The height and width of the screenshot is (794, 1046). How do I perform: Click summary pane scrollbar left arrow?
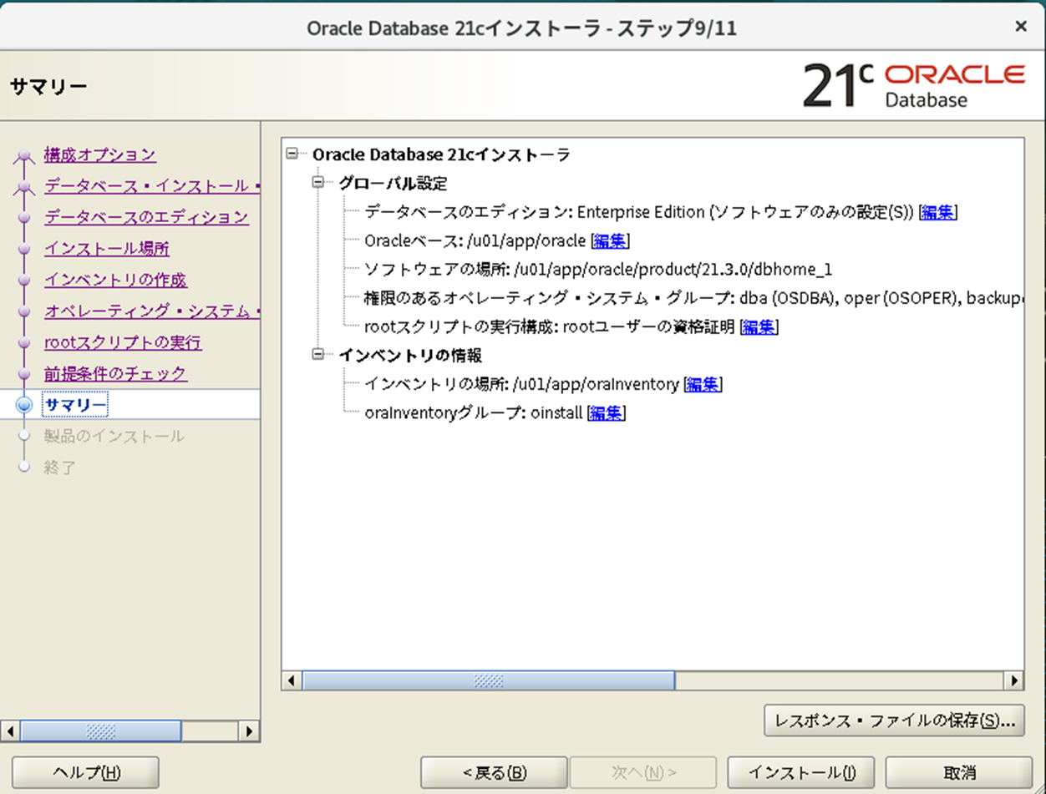[x=292, y=680]
